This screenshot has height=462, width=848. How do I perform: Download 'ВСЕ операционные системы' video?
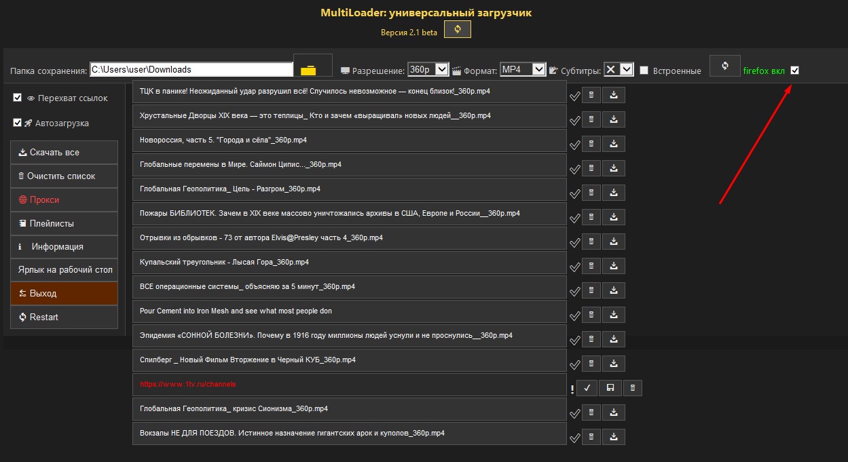pos(614,290)
